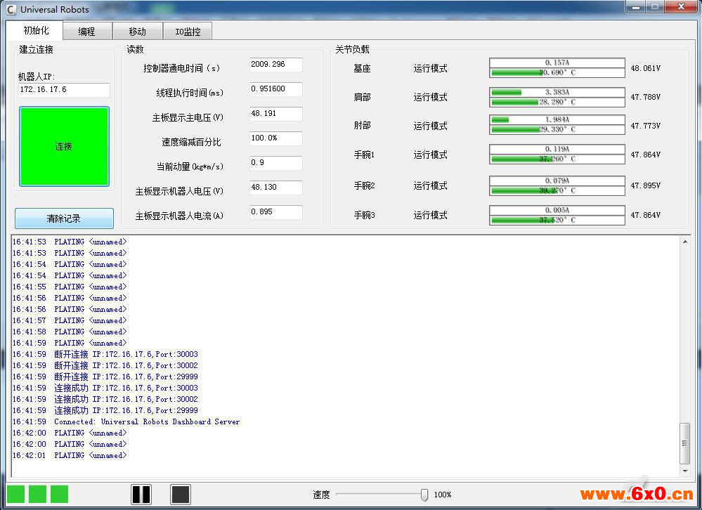The image size is (702, 510).
Task: Click the 主板显示主电压 value field
Action: (275, 114)
